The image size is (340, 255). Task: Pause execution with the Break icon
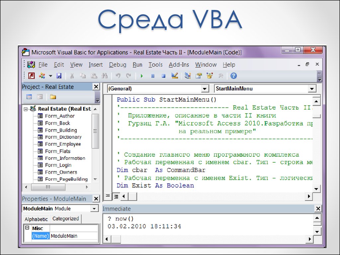pyautogui.click(x=153, y=76)
